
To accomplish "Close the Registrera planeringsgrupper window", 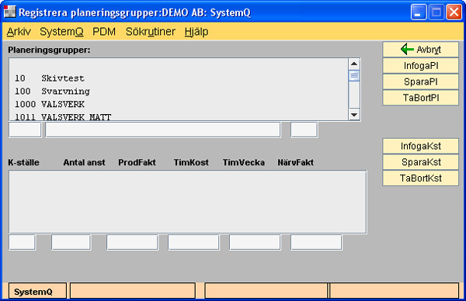I will point(454,12).
